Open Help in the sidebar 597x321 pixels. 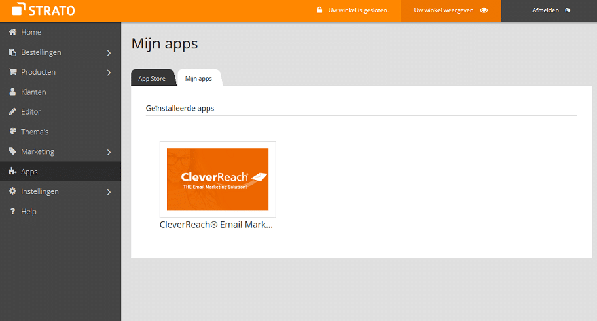point(60,211)
